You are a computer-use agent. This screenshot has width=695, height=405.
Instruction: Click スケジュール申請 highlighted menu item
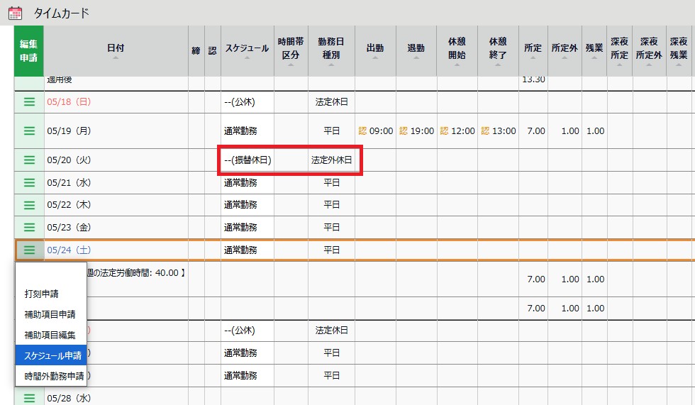click(x=52, y=355)
